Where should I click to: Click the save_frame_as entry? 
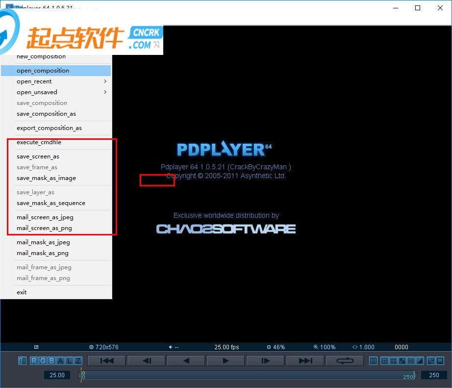[x=56, y=167]
